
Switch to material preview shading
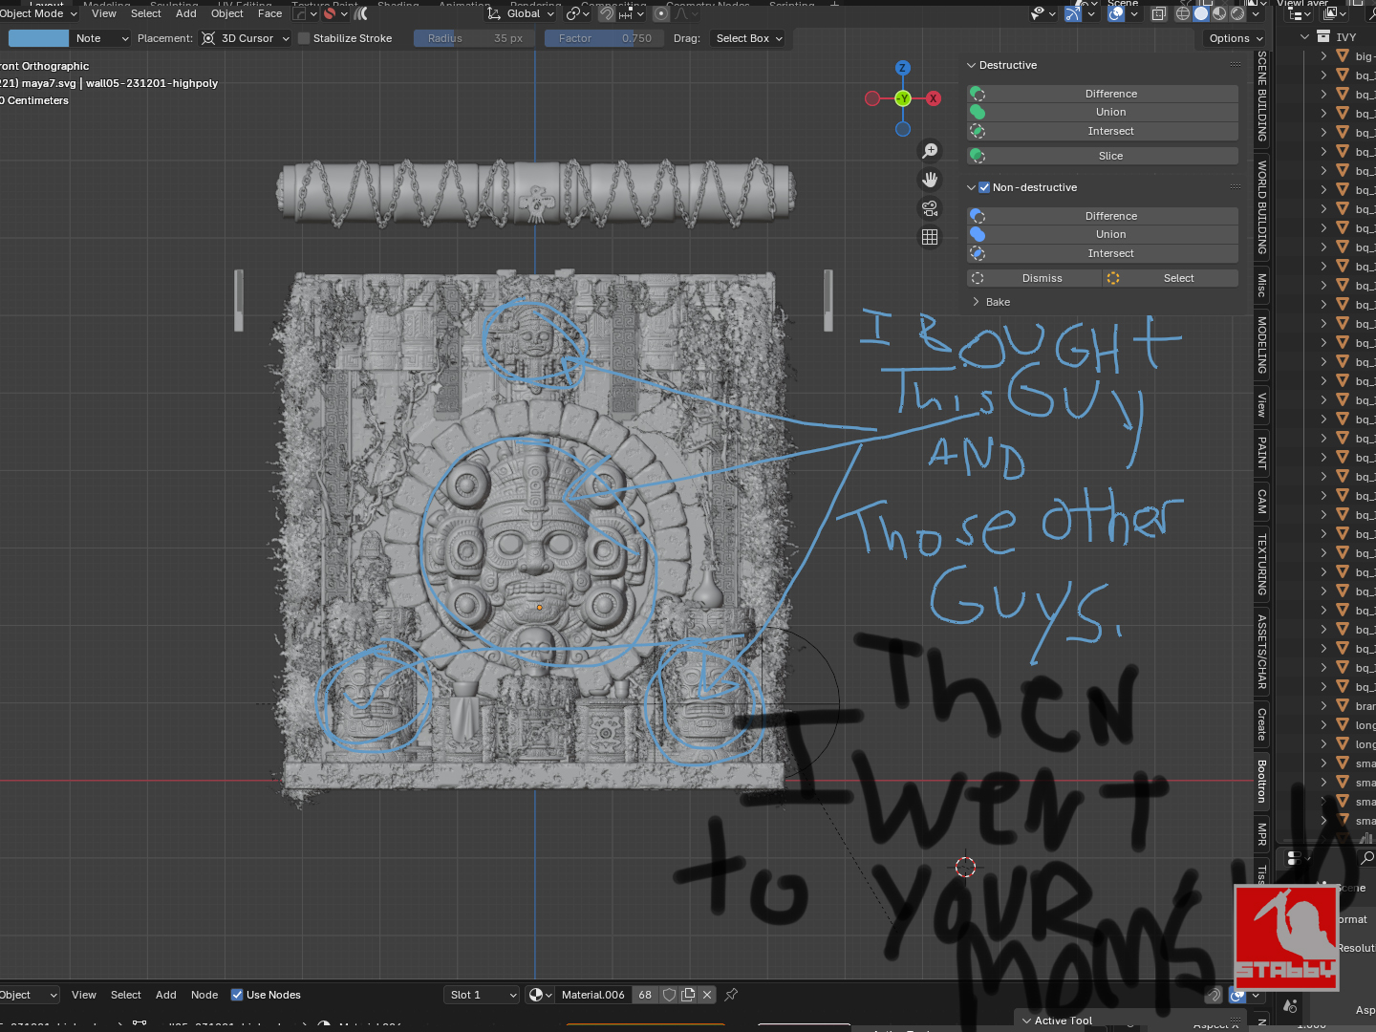(x=1219, y=13)
